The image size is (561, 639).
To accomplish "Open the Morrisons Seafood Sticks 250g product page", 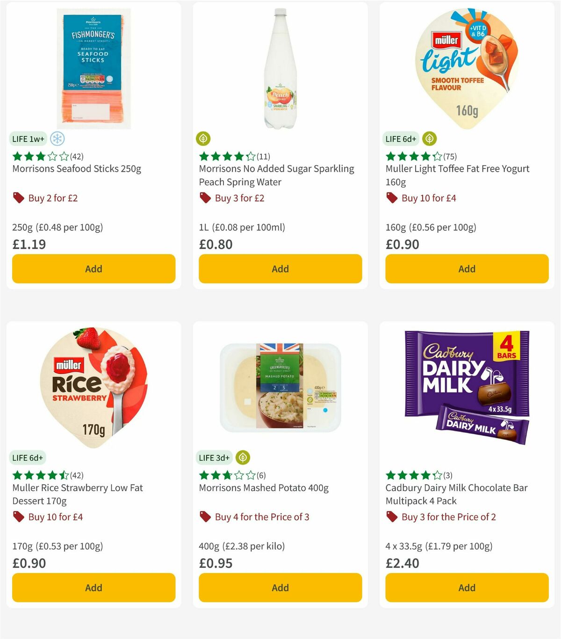I will pyautogui.click(x=77, y=168).
